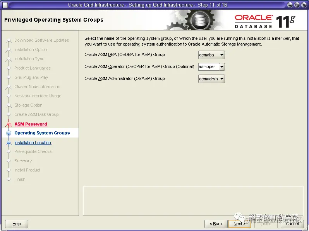
Task: Click the Privileged Operating System Groups heading
Action: 53,20
